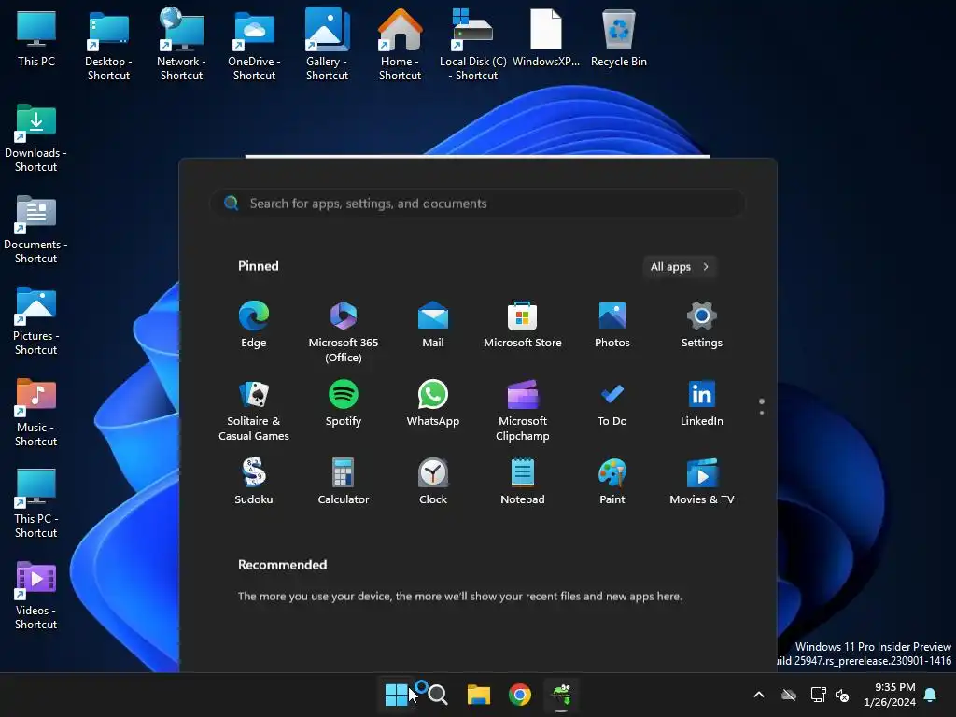Open Microsoft Store from pinned apps
The height and width of the screenshot is (717, 956).
click(x=523, y=324)
